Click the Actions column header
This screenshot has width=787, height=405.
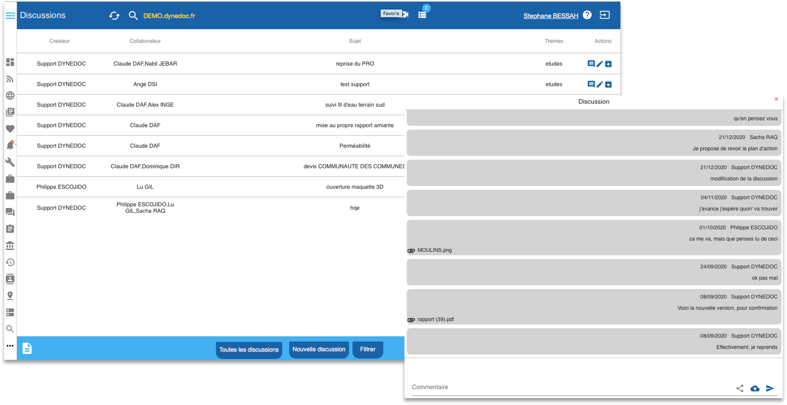pos(603,41)
